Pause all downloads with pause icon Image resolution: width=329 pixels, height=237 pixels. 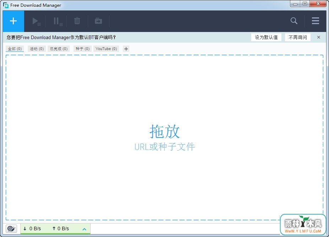(58, 21)
